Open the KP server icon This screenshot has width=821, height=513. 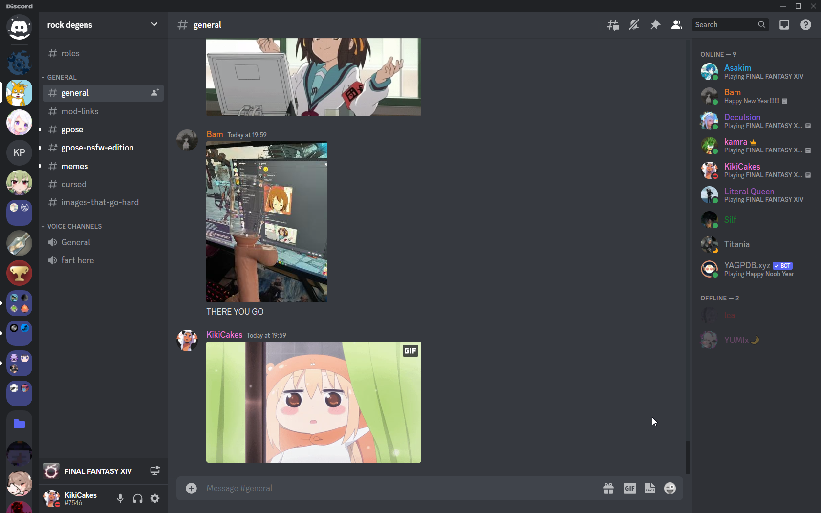[19, 152]
